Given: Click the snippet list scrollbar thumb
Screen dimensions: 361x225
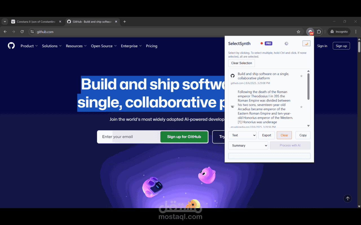Looking at the screenshot, I should (x=308, y=86).
